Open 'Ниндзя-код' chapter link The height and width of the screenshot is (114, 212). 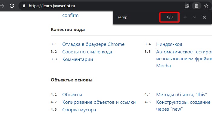pos(169,44)
